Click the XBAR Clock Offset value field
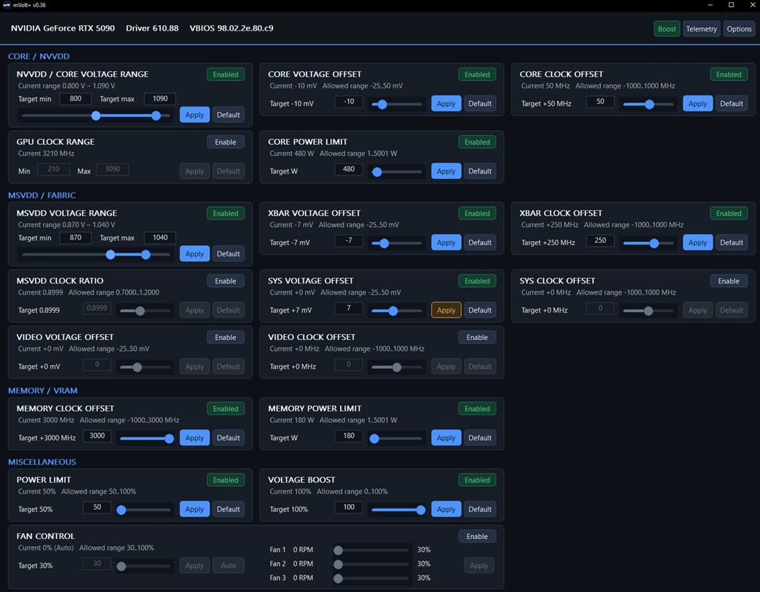Image resolution: width=760 pixels, height=592 pixels. [600, 240]
